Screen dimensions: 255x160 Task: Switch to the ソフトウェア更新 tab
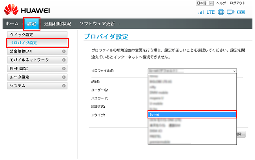click(97, 24)
